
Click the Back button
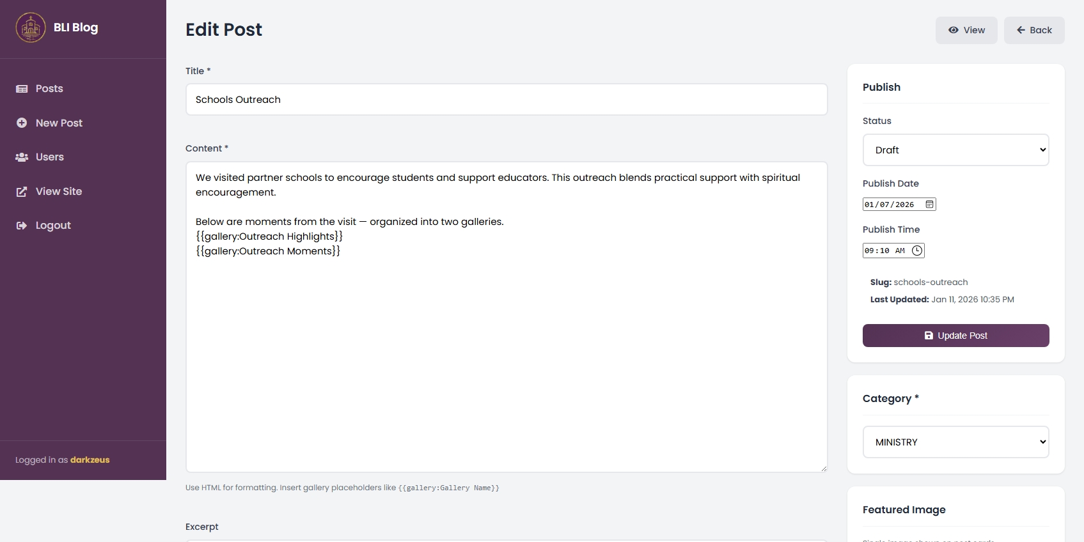pos(1034,30)
